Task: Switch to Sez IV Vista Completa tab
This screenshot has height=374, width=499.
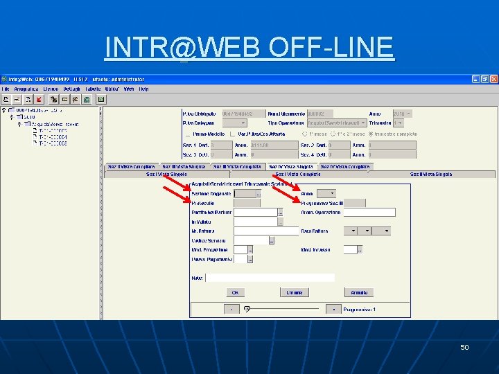Action: pos(345,167)
